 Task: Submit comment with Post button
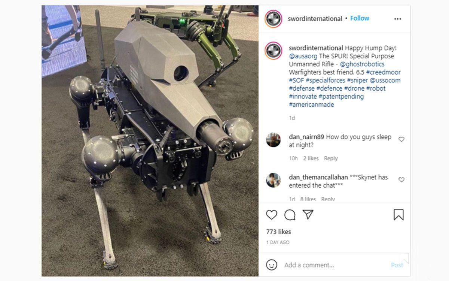coord(397,265)
